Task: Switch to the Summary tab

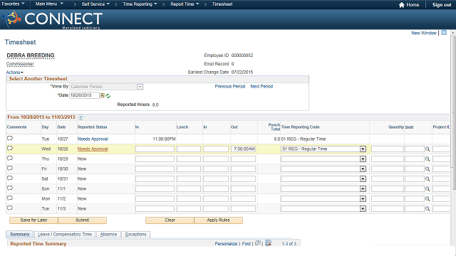Action: point(20,234)
